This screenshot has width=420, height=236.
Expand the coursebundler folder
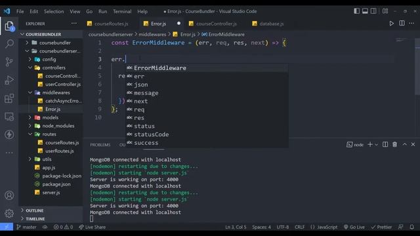(51, 43)
